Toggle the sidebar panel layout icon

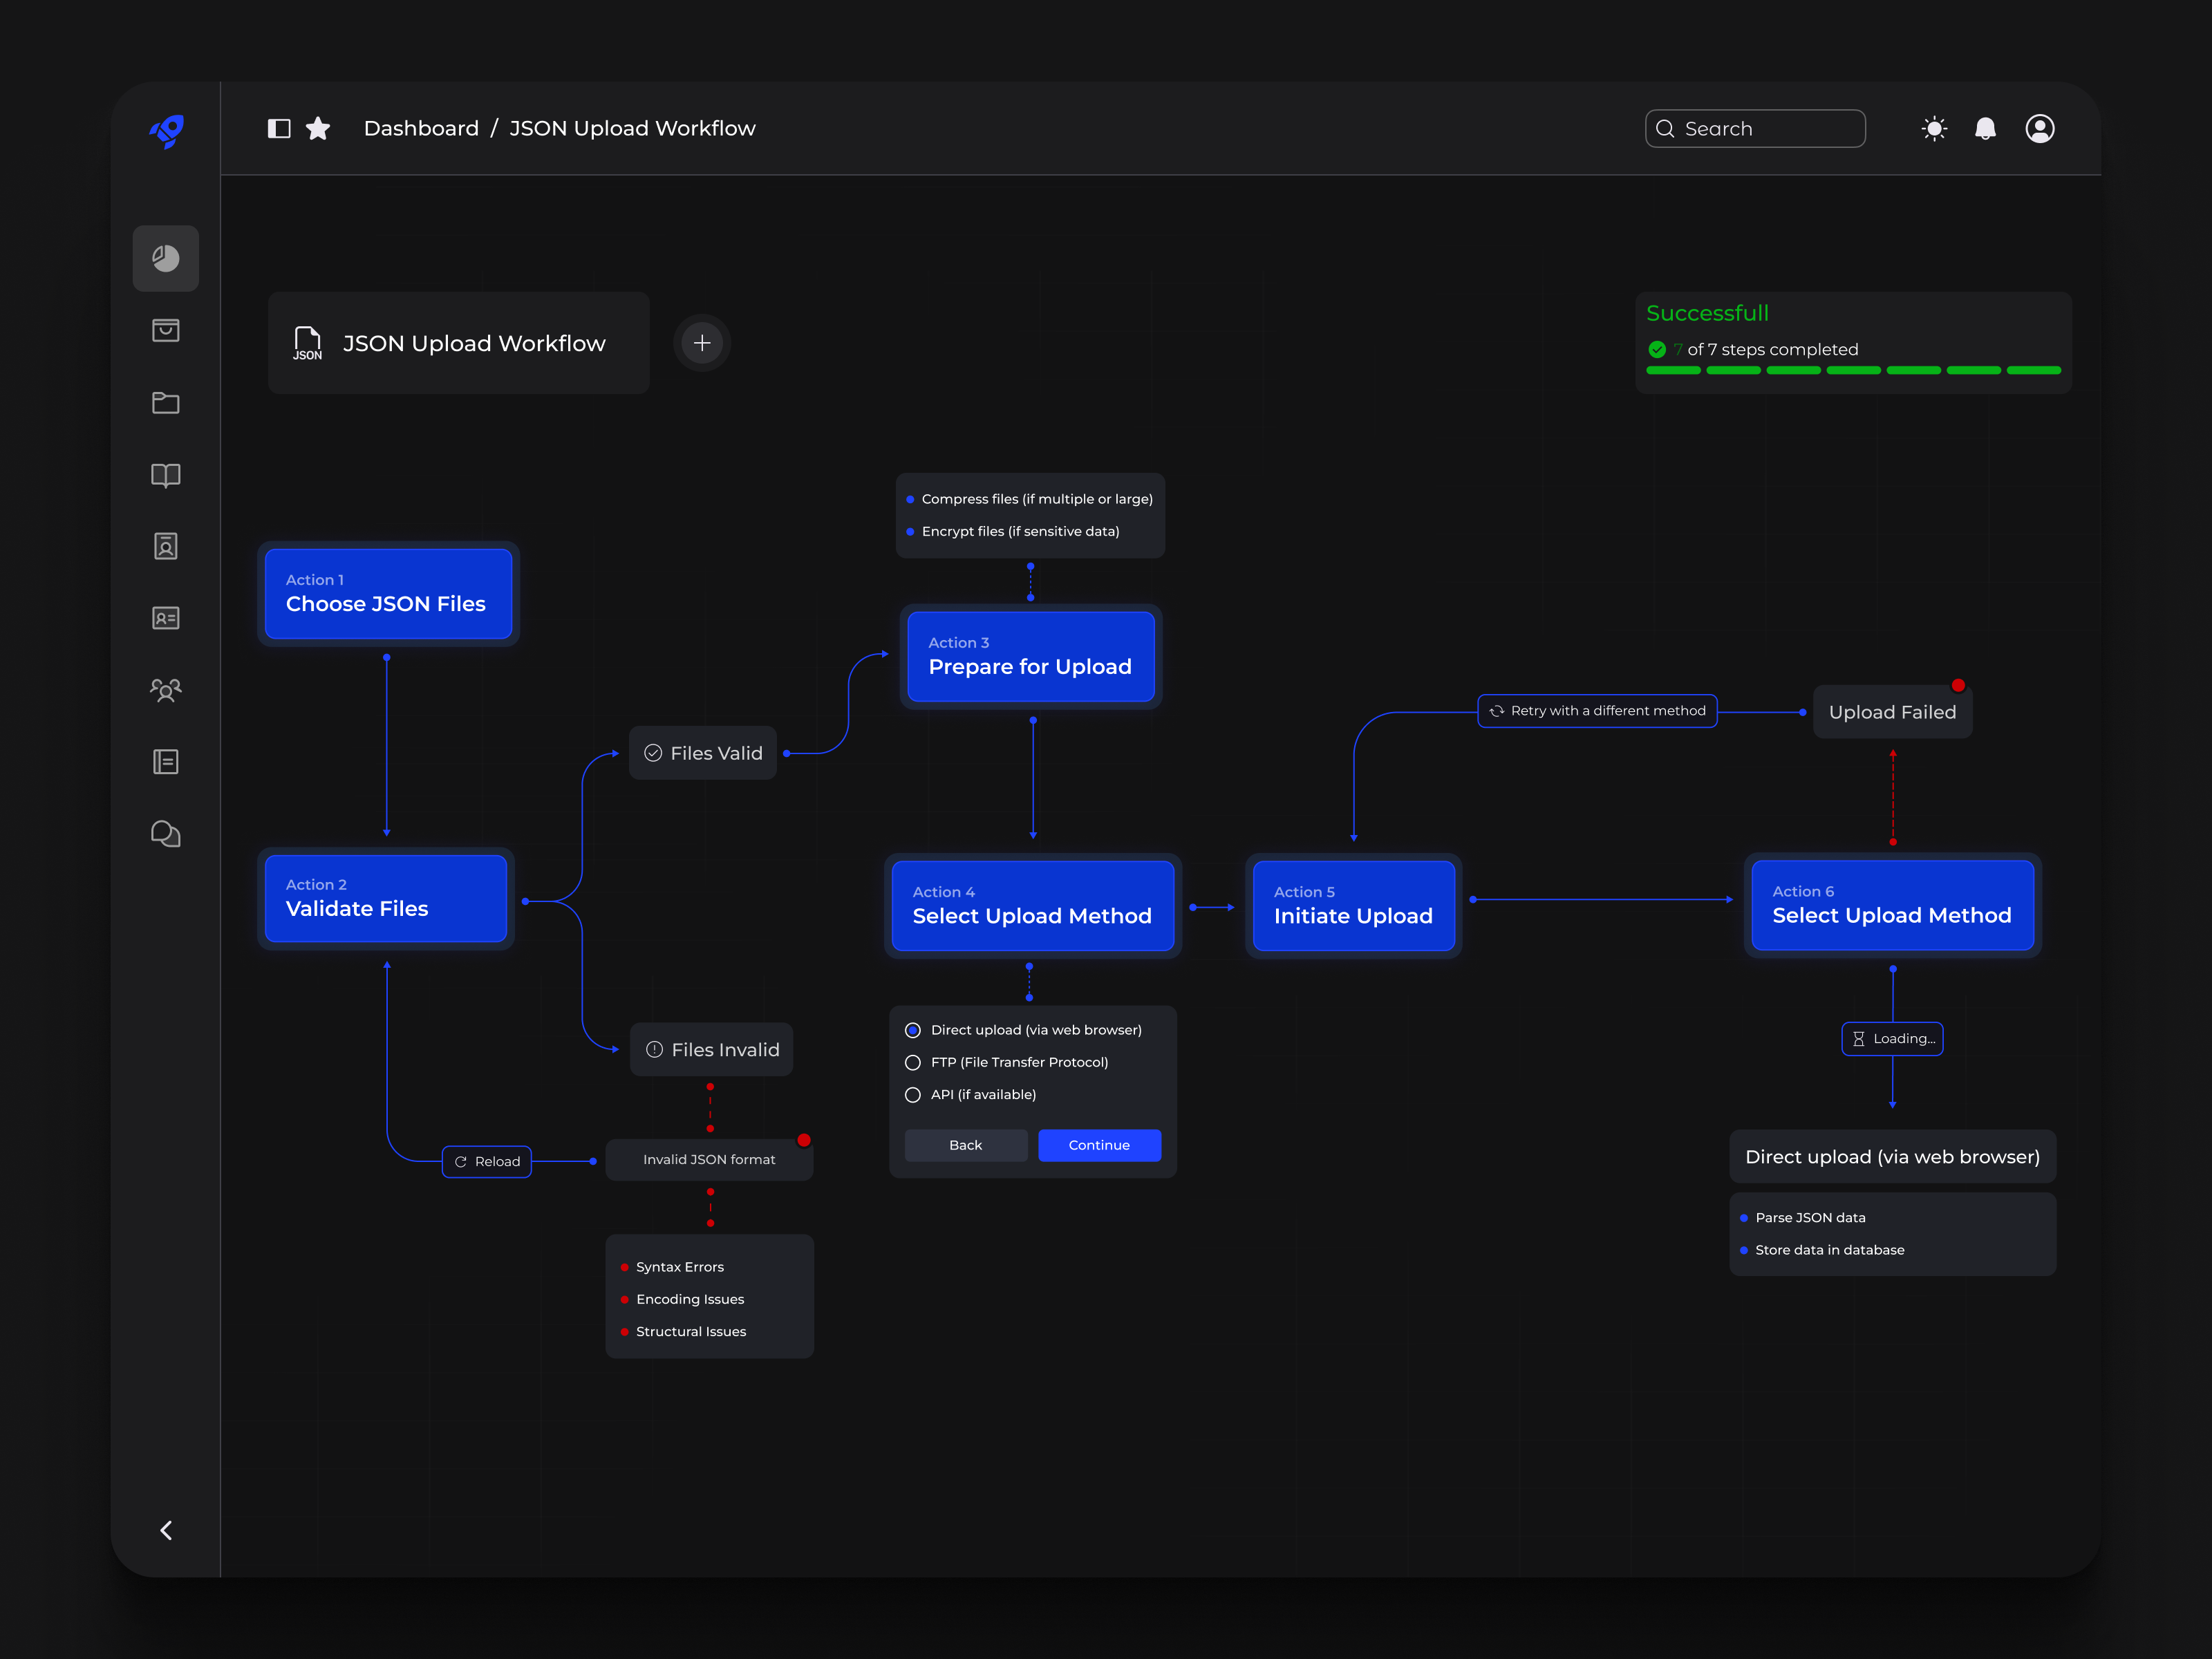tap(280, 128)
